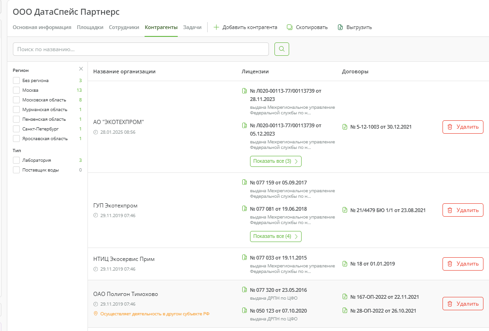This screenshot has height=331, width=489.
Task: Tick the Поставщик воды checkbox
Action: point(17,170)
